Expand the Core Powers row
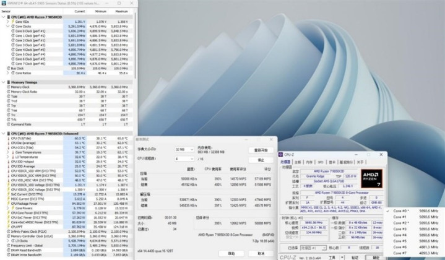This screenshot has height=260, width=445. 8,208
